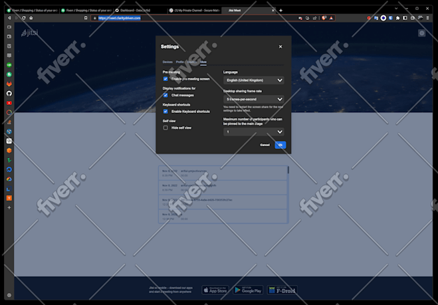Click the share icon in address bar
The width and height of the screenshot is (438, 305).
[x=315, y=18]
